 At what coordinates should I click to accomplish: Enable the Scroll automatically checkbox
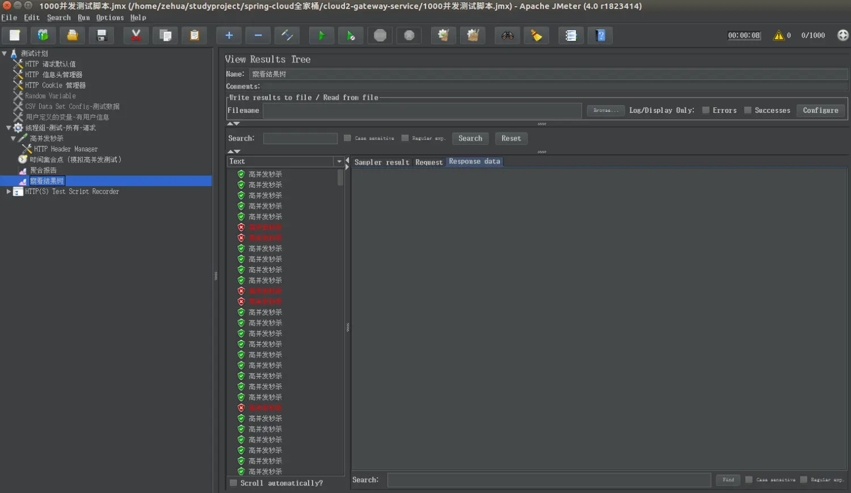233,483
